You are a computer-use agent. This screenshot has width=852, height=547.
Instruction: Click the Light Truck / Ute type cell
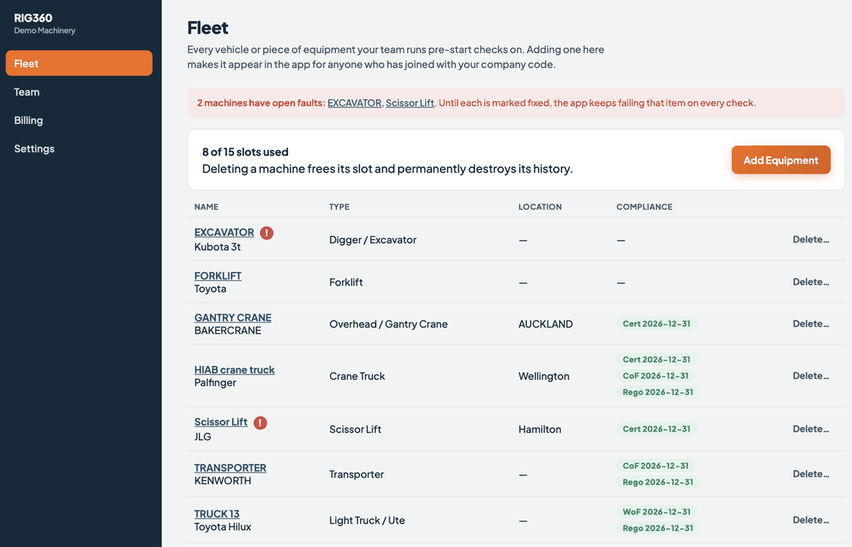coord(367,521)
